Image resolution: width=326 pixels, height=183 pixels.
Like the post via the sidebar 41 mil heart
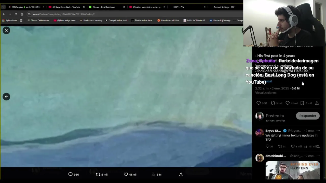(292, 103)
